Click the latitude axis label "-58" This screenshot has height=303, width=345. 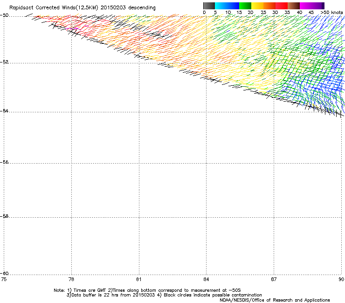tap(4, 216)
